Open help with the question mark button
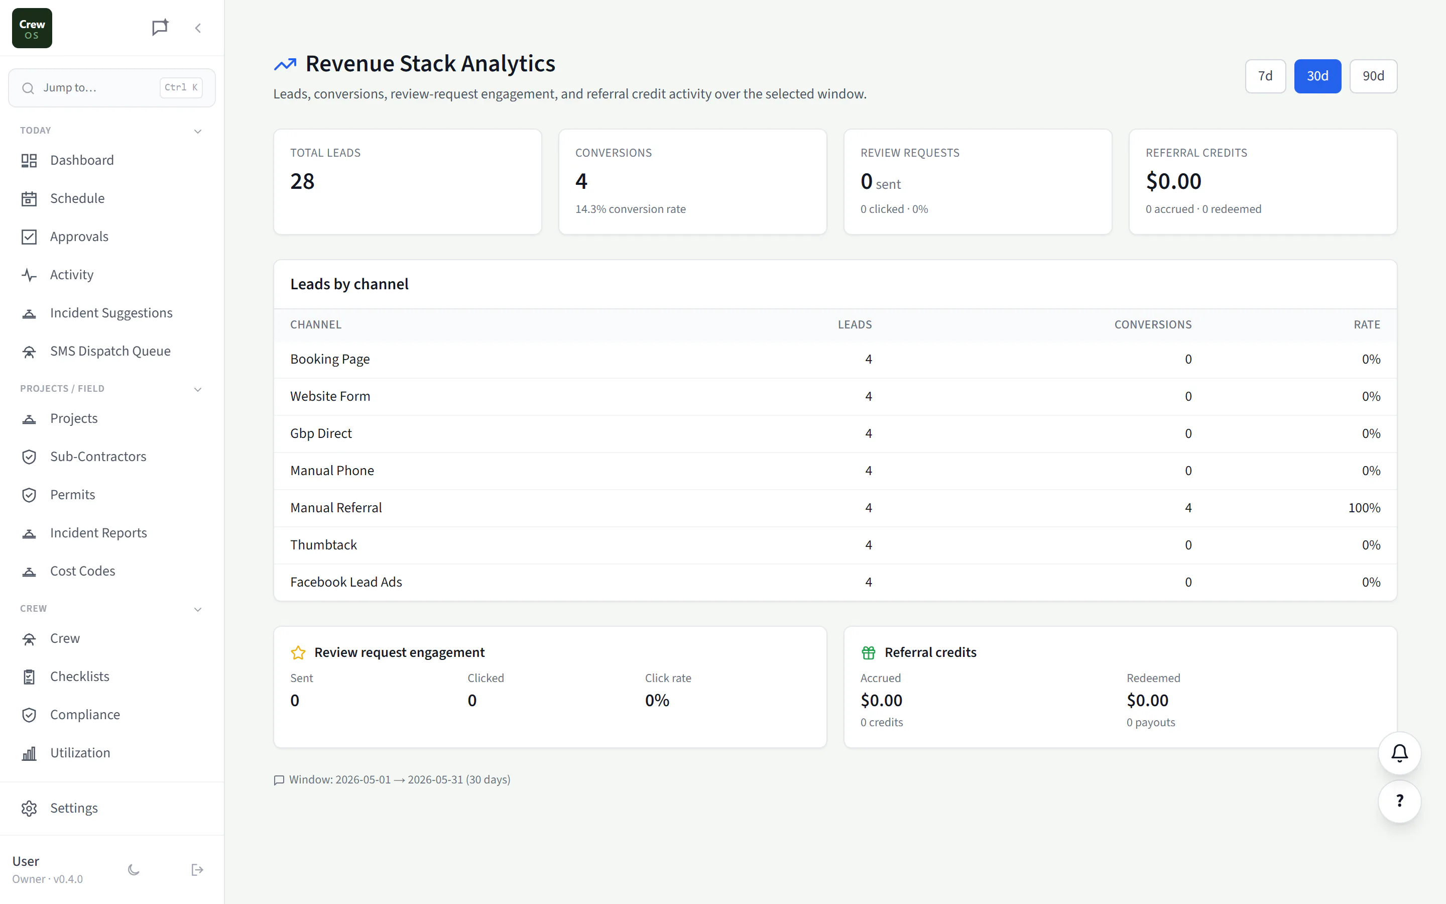The image size is (1446, 904). 1399,801
